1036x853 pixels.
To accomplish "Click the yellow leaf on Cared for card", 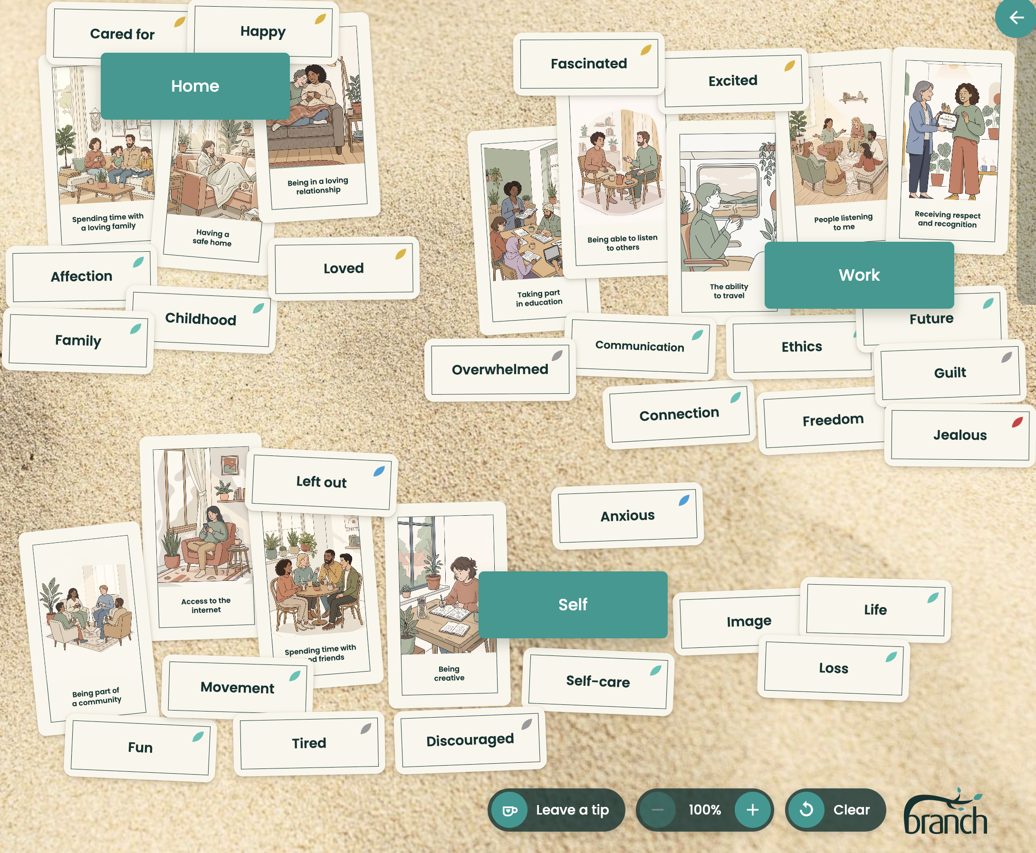I will [x=180, y=22].
